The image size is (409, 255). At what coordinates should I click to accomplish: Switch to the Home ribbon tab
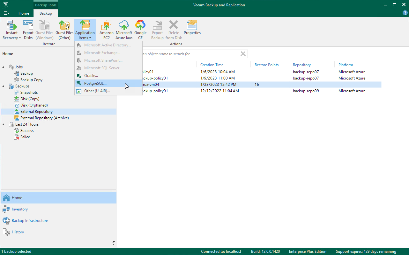pyautogui.click(x=24, y=13)
